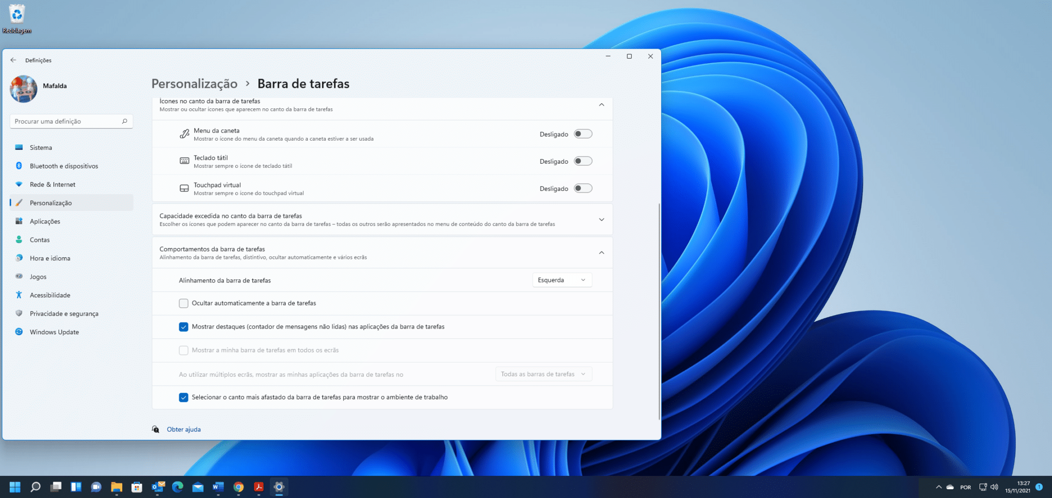The height and width of the screenshot is (498, 1052).
Task: Open Jogos settings category
Action: tap(71, 277)
